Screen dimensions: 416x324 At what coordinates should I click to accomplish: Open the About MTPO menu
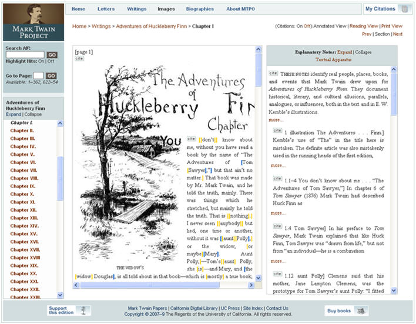pos(240,9)
